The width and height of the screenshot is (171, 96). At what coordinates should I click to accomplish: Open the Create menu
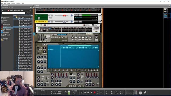point(9,3)
